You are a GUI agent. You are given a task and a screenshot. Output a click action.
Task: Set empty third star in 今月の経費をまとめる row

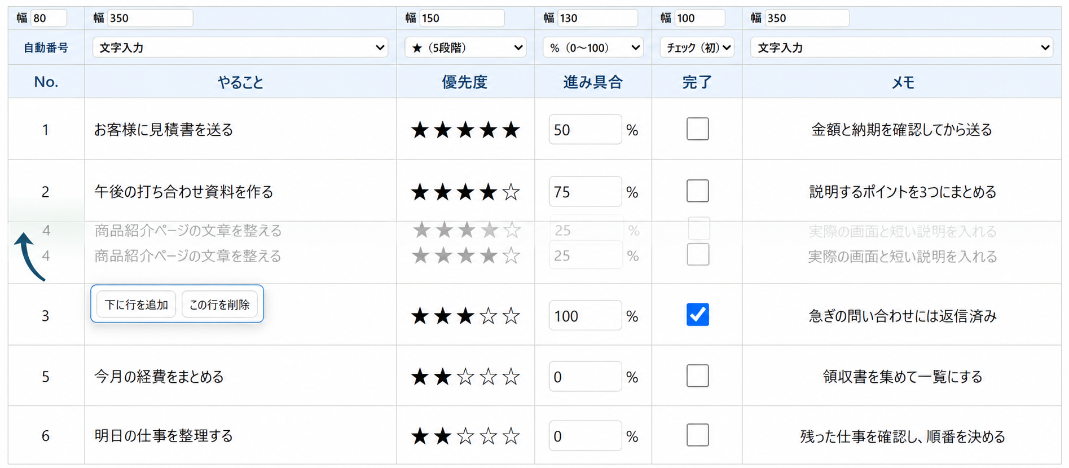point(465,377)
